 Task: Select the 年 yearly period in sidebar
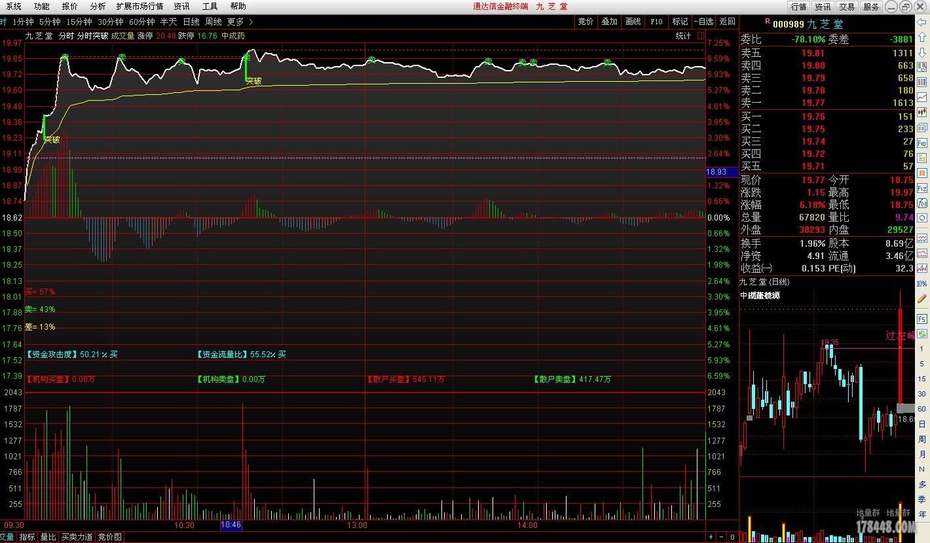click(922, 515)
